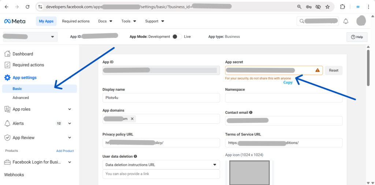The width and height of the screenshot is (375, 185).
Task: Click the page vertical scrollbar thumb
Action: pos(368,68)
